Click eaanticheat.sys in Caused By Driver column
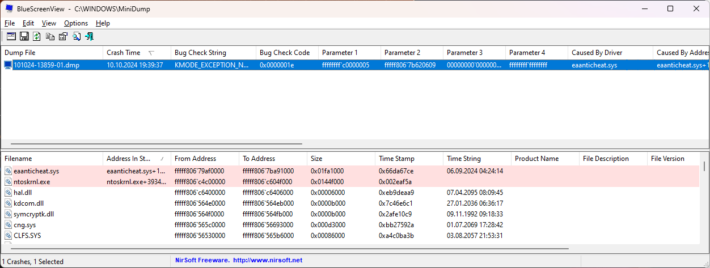This screenshot has width=710, height=268. [594, 65]
